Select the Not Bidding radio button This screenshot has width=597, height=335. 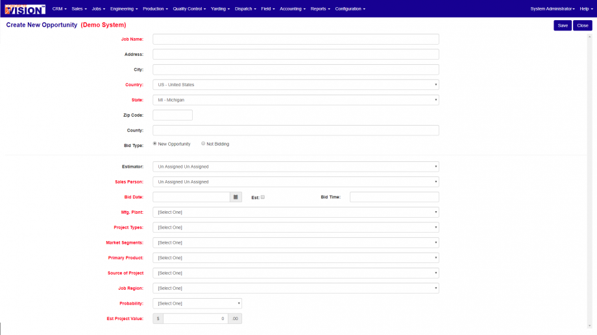203,144
